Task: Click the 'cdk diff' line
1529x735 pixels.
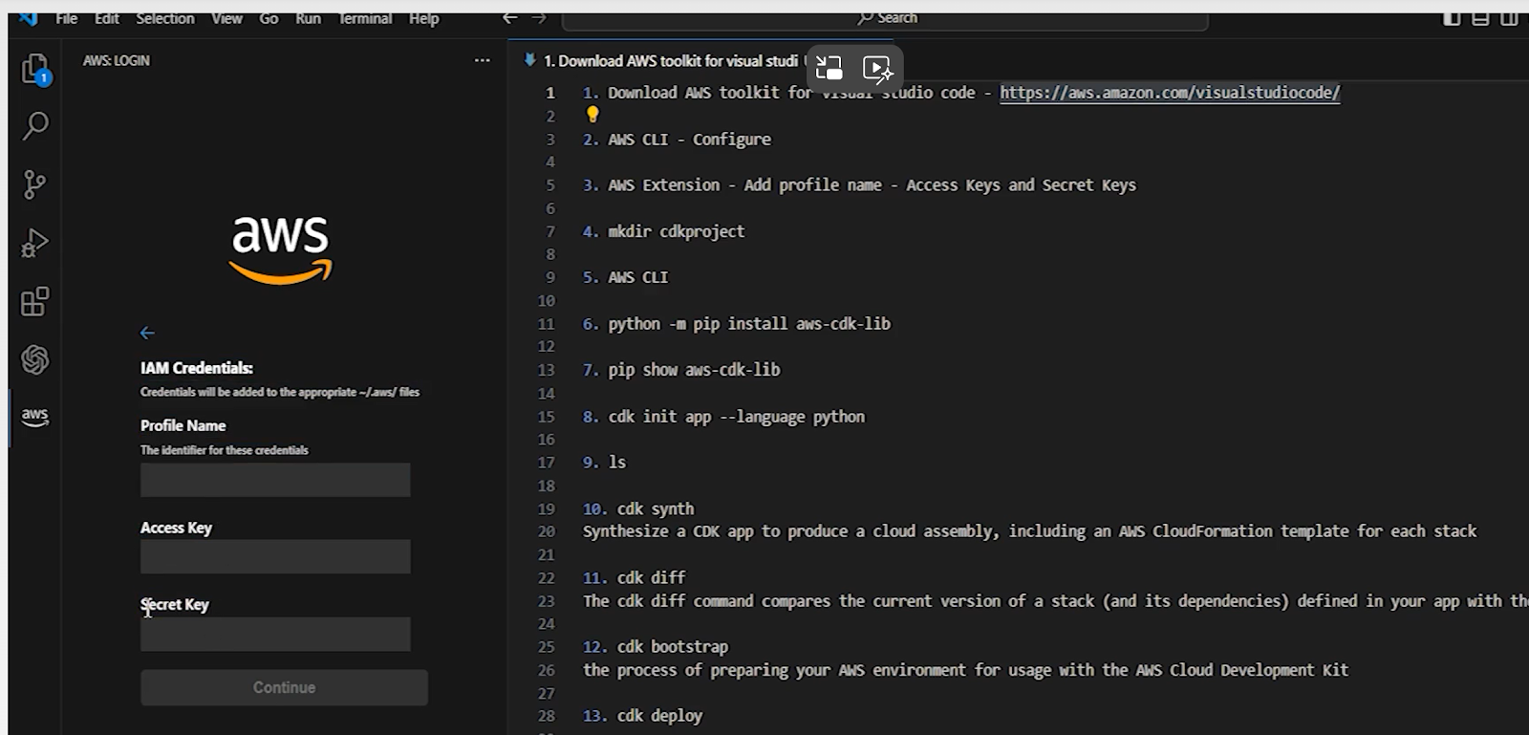Action: [635, 577]
